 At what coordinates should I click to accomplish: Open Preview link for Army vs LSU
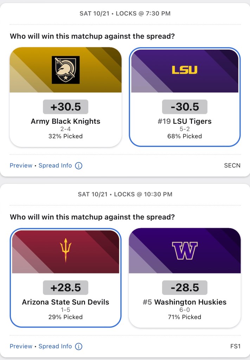click(21, 166)
